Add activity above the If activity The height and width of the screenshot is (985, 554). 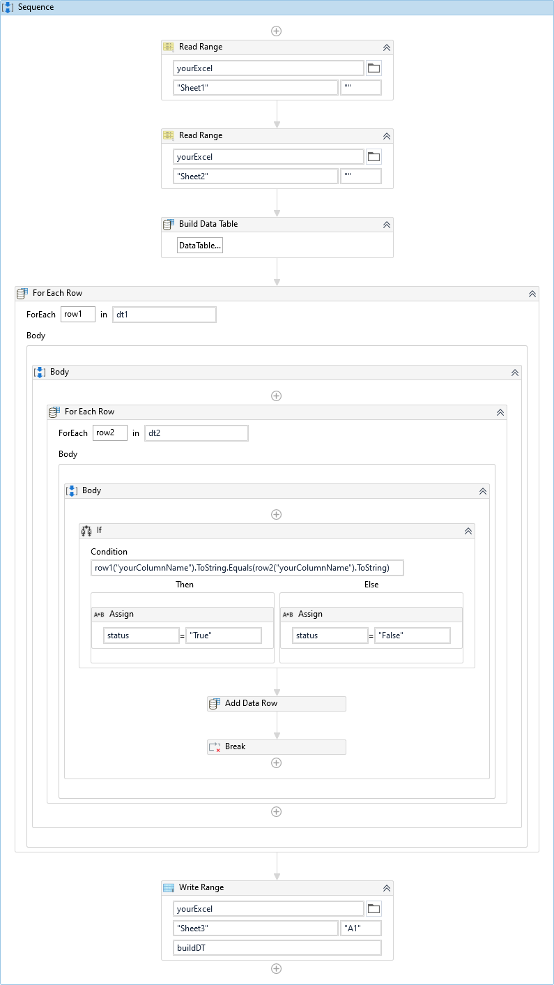(277, 515)
